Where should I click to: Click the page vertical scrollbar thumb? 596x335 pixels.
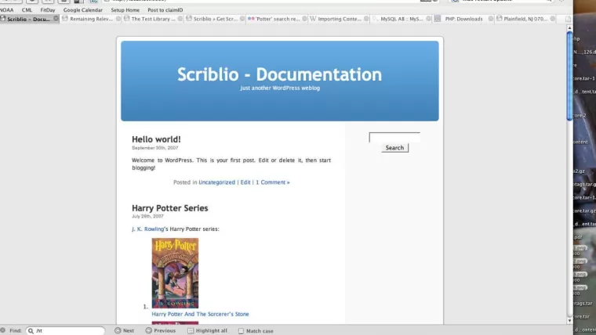[x=569, y=77]
